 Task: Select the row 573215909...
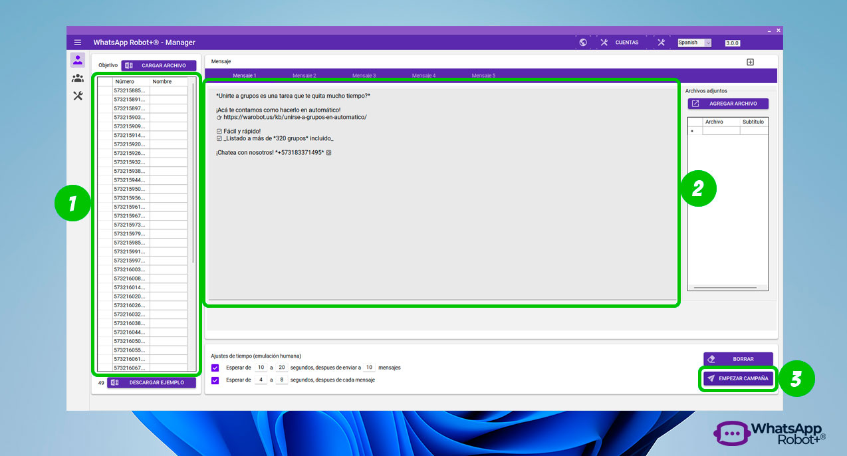click(x=143, y=126)
